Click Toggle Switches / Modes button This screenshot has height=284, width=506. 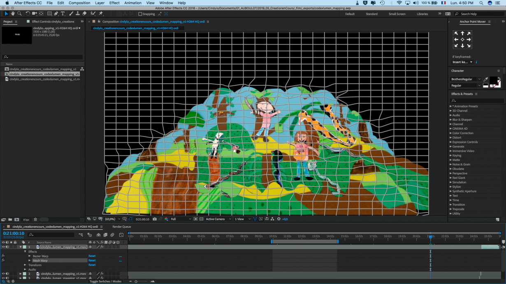tap(105, 281)
